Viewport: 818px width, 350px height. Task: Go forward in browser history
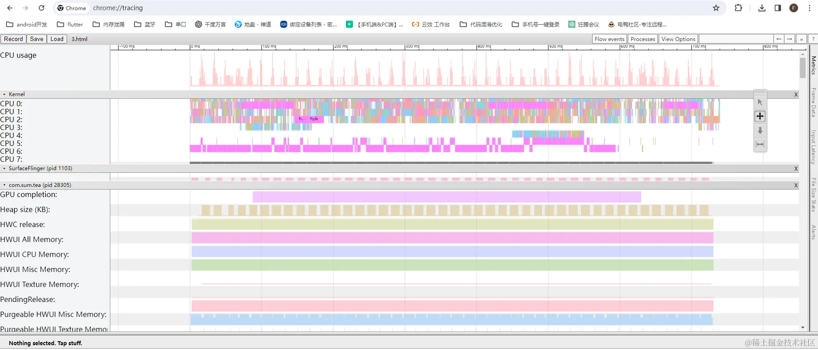(26, 8)
